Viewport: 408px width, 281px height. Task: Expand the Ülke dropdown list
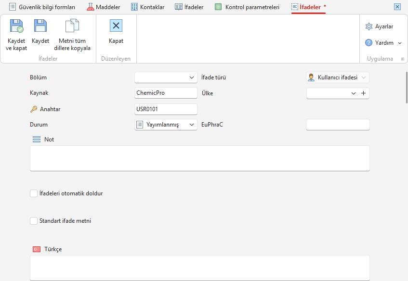[x=354, y=93]
